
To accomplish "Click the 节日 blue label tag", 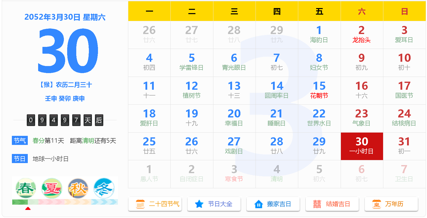I will [x=20, y=159].
